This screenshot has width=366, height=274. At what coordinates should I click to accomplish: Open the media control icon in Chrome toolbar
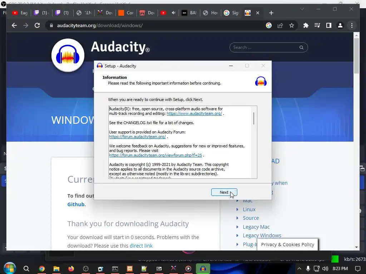coord(317,25)
